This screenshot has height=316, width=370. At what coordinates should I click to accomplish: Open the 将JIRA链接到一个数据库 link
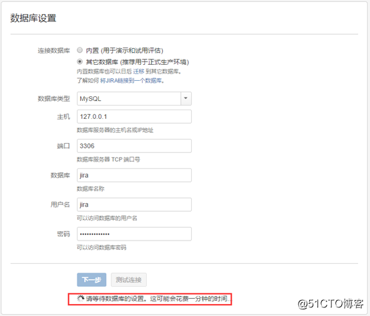[x=131, y=81]
